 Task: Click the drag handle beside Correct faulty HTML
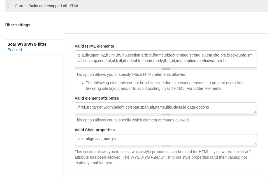[x=9, y=6]
